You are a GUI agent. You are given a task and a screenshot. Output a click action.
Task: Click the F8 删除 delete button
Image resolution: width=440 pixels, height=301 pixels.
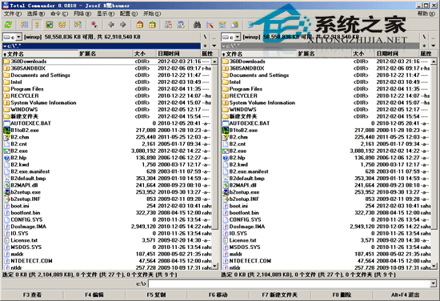click(342, 295)
